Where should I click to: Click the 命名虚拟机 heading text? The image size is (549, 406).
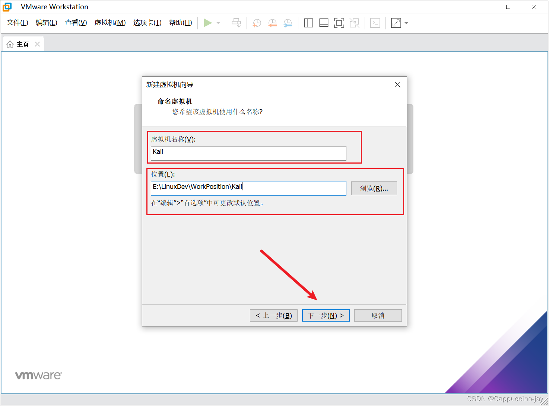[175, 101]
